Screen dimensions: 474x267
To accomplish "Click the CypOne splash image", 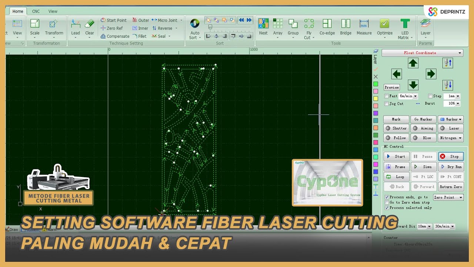I will point(327,182).
